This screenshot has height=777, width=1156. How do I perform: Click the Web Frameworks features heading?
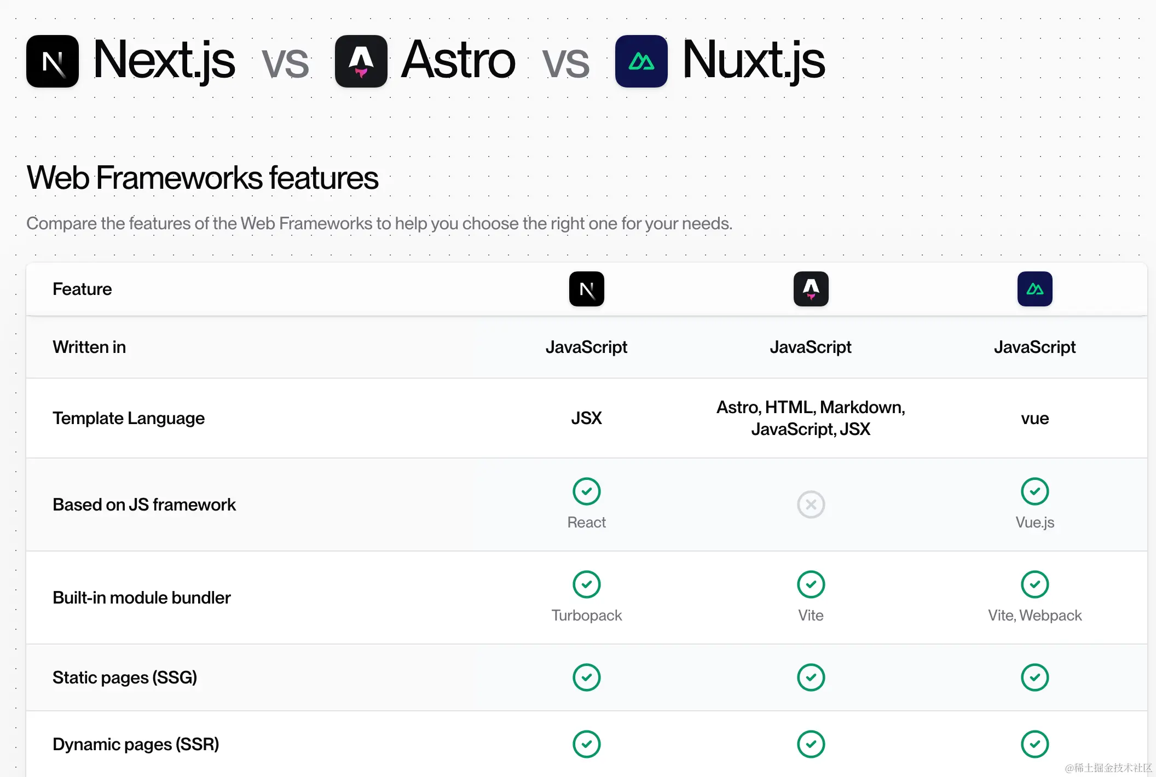[203, 178]
